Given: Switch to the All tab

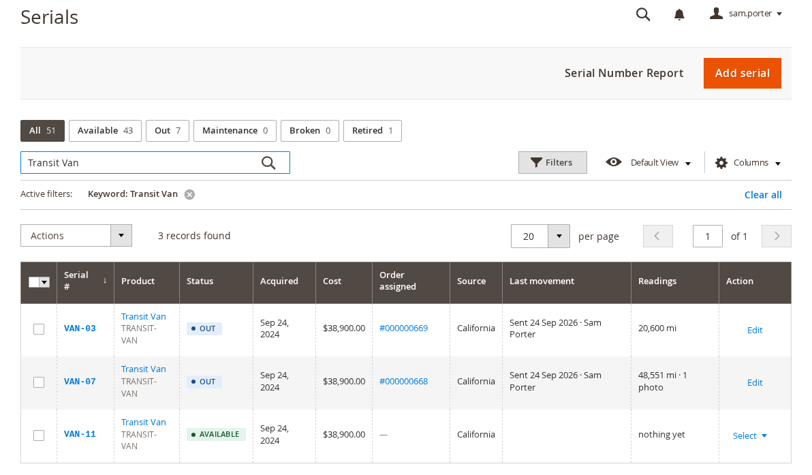Looking at the screenshot, I should 42,131.
